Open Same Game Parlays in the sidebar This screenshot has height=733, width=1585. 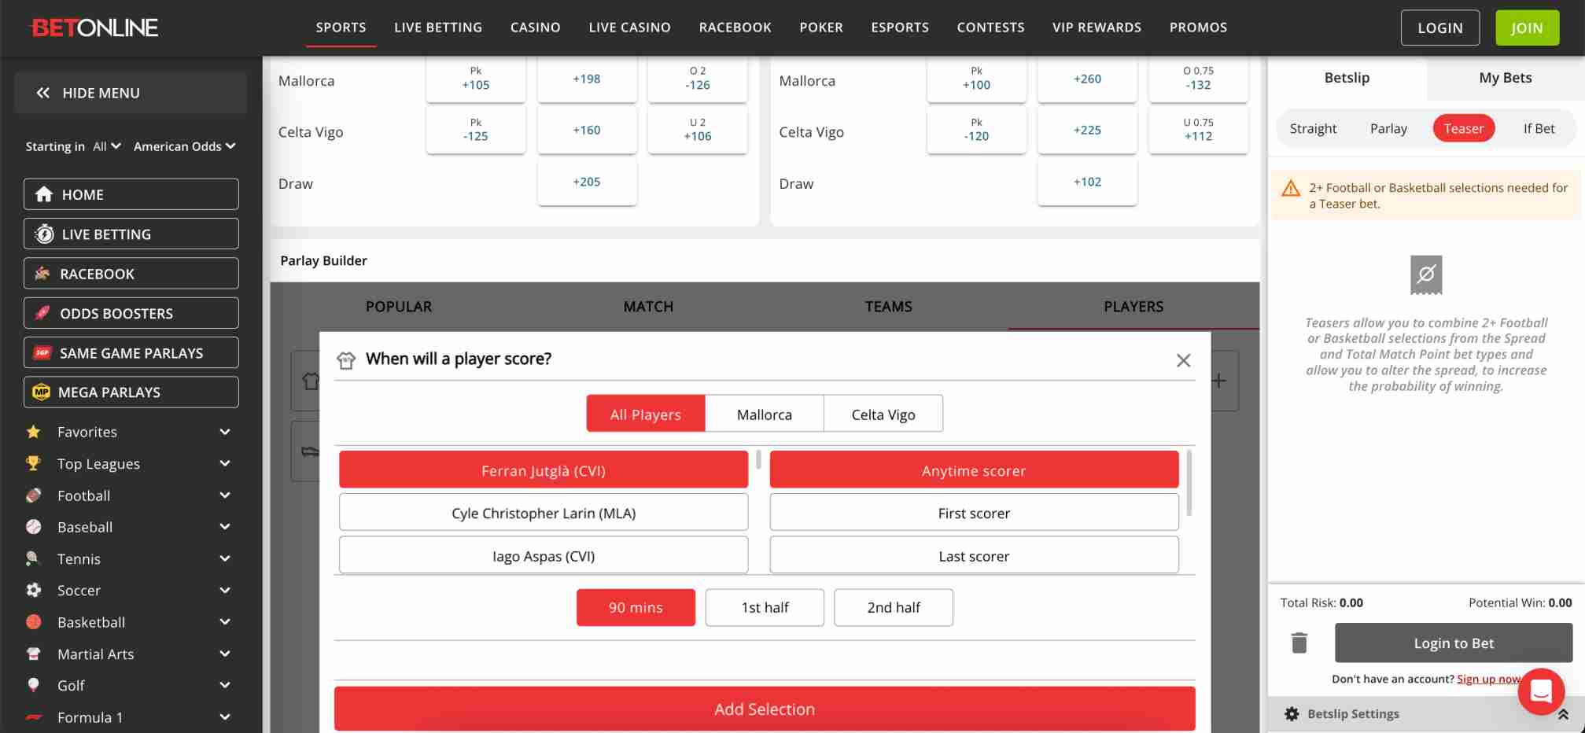point(131,352)
